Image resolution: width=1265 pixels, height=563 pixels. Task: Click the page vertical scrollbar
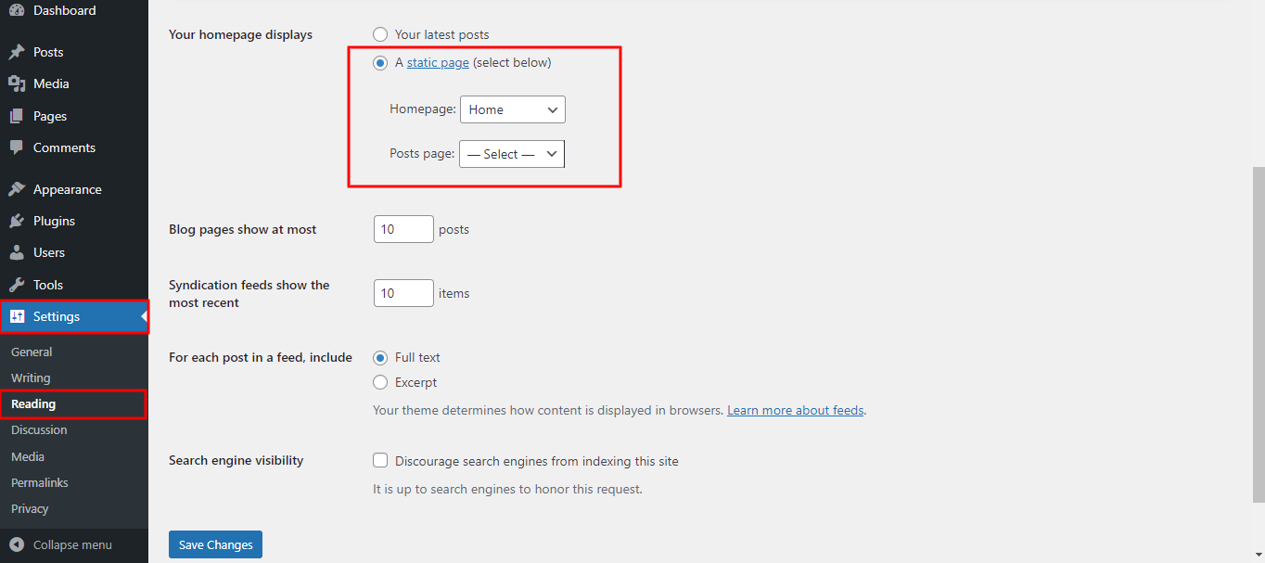point(1258,334)
